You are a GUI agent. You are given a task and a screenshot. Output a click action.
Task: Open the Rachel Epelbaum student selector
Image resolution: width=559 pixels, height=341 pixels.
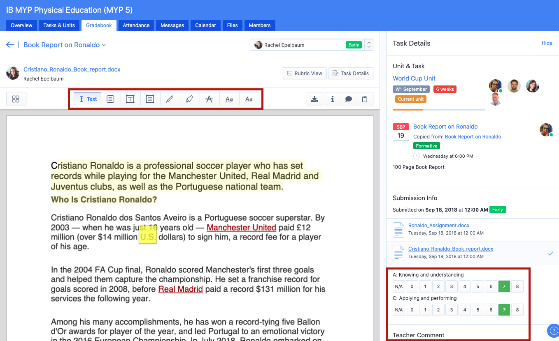311,45
